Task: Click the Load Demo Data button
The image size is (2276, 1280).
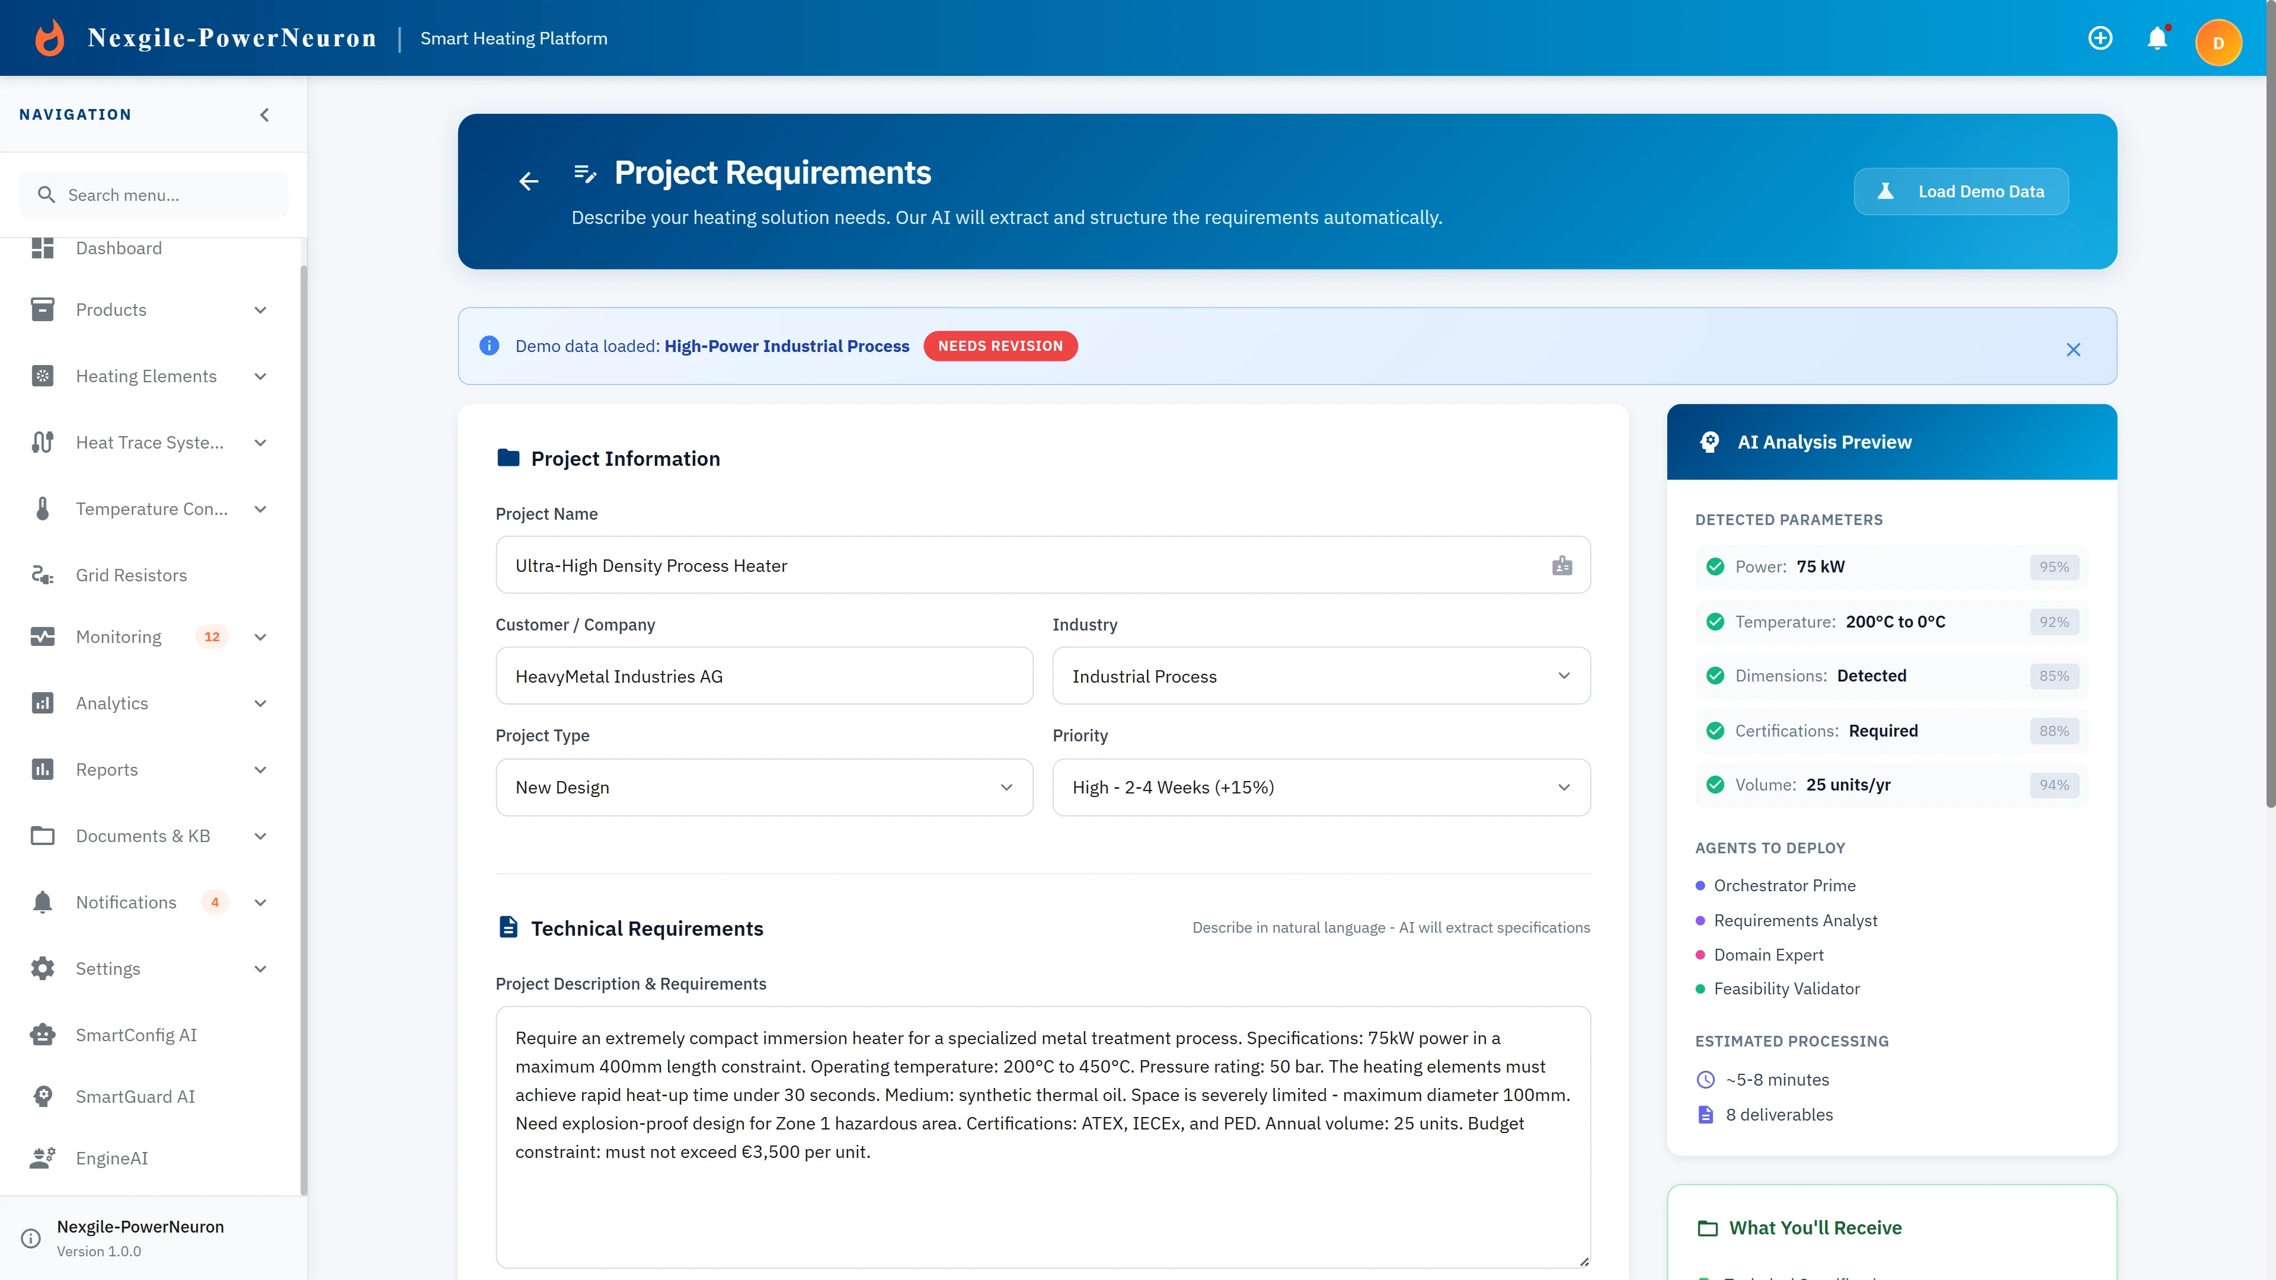Action: click(1961, 191)
